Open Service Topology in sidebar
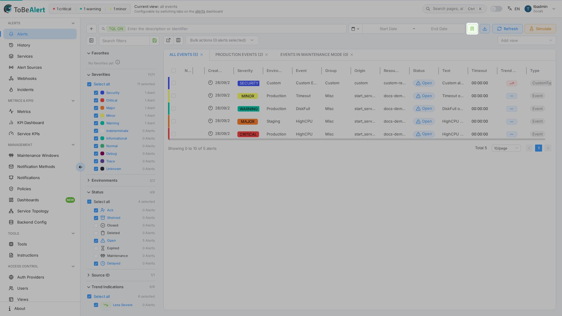 point(40,211)
